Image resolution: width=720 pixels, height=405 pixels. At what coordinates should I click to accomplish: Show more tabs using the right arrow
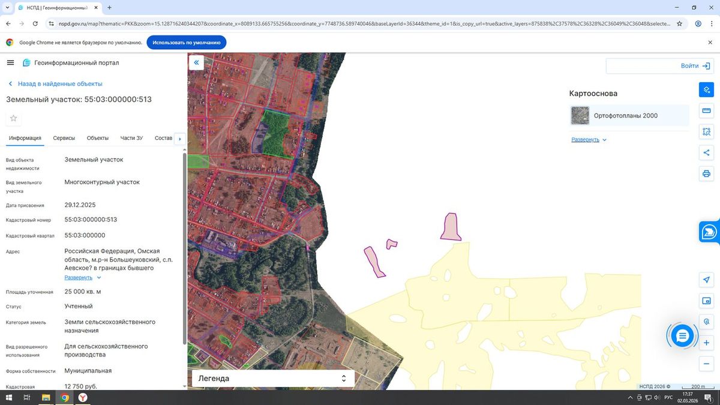pos(180,139)
